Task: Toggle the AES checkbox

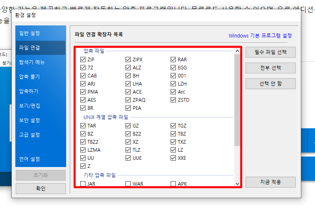Action: pyautogui.click(x=83, y=100)
